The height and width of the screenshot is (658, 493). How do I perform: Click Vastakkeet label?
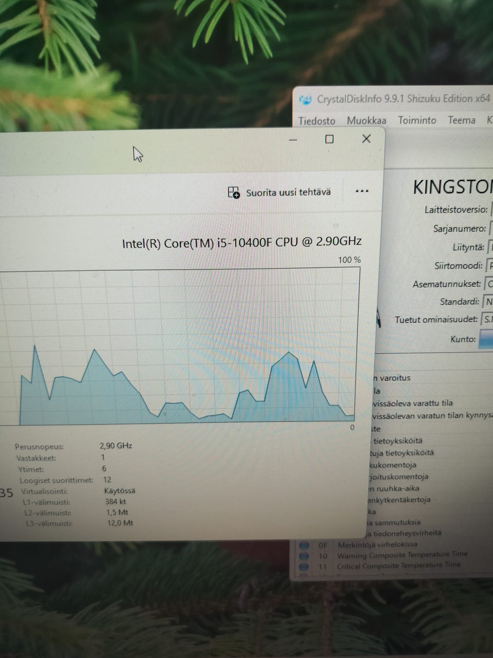pyautogui.click(x=36, y=458)
